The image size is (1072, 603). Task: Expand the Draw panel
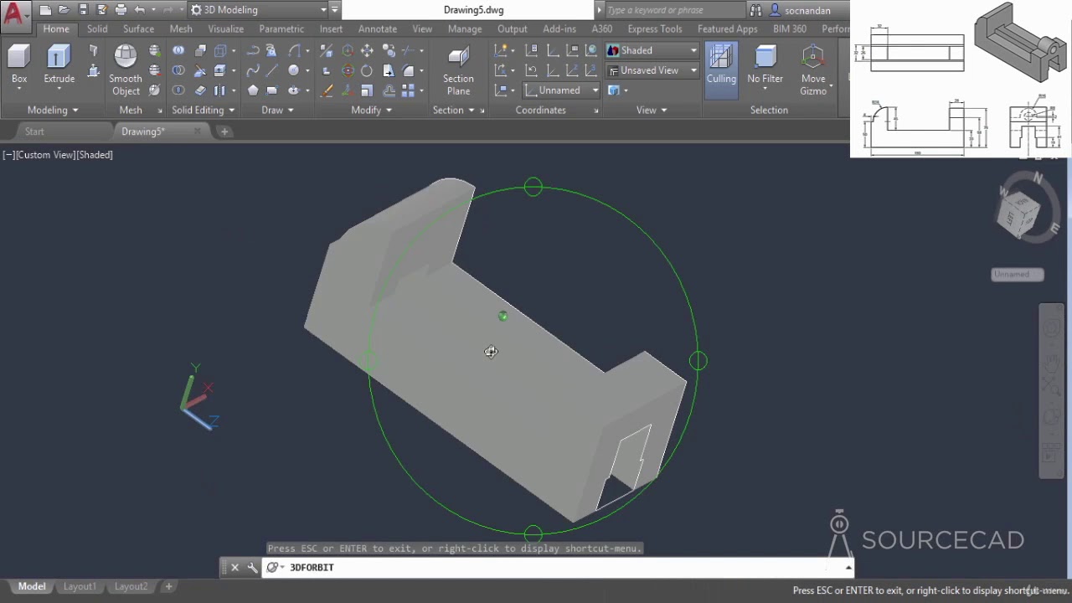[277, 110]
